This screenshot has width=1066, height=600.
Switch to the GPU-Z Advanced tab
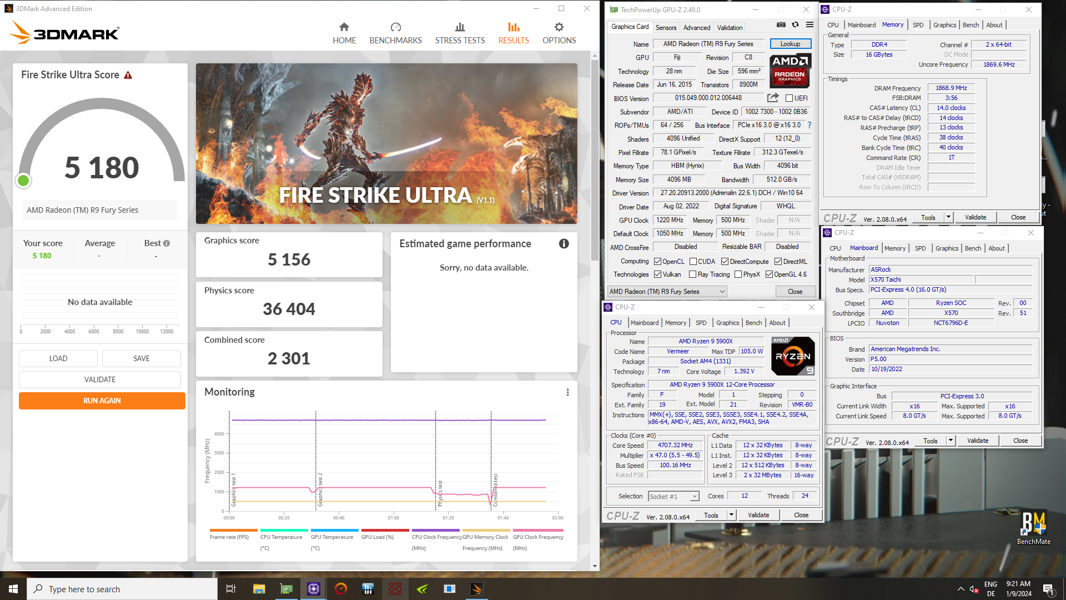696,27
